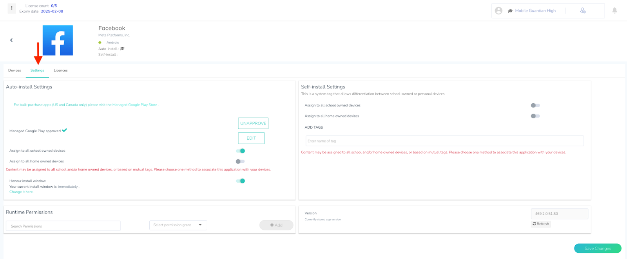
Task: Click Currently stored app version text
Action: [x=323, y=219]
